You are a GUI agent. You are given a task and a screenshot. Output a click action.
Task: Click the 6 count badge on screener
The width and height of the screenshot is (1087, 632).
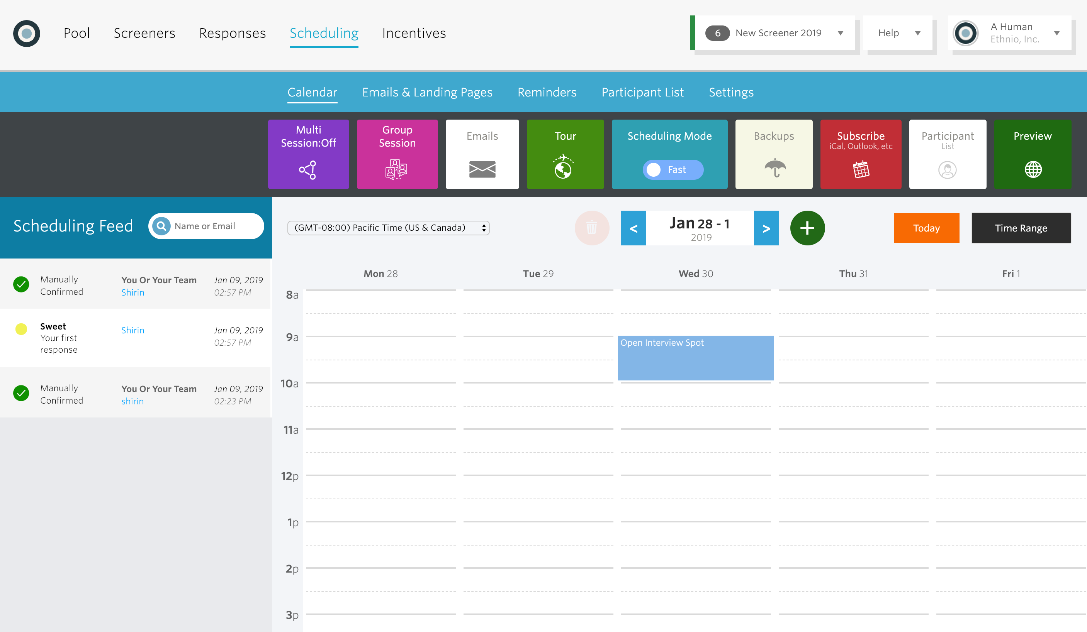718,33
